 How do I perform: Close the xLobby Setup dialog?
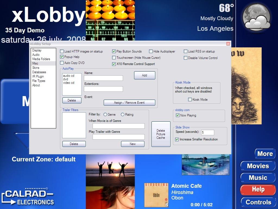coord(228,44)
